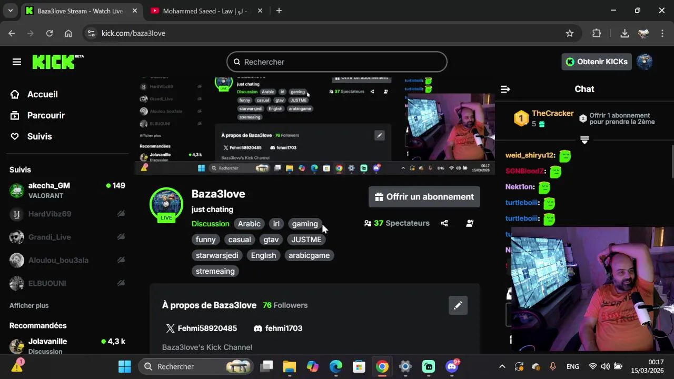
Task: Open HardVibz69 offline channel
Action: pyautogui.click(x=67, y=214)
